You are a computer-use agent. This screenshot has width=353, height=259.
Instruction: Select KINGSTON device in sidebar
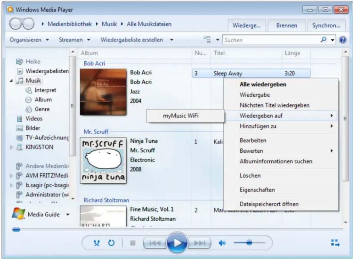pos(35,147)
